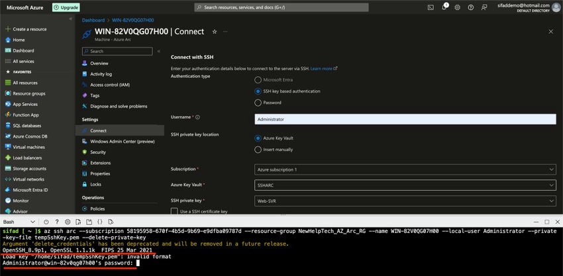Viewport: 563px width, 276px height.
Task: Click the top search resources box
Action: [x=281, y=7]
